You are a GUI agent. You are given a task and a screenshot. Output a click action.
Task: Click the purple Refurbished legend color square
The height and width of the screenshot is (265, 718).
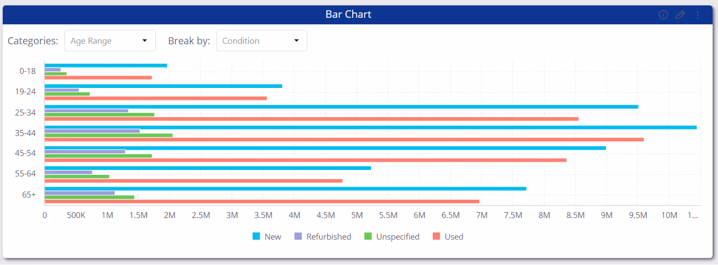(298, 236)
